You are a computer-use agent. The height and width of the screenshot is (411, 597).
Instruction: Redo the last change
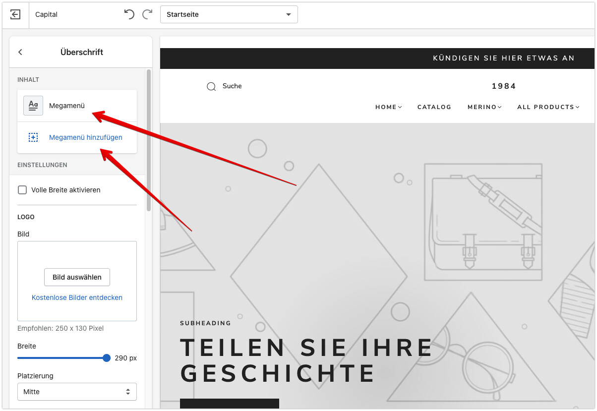(x=147, y=14)
